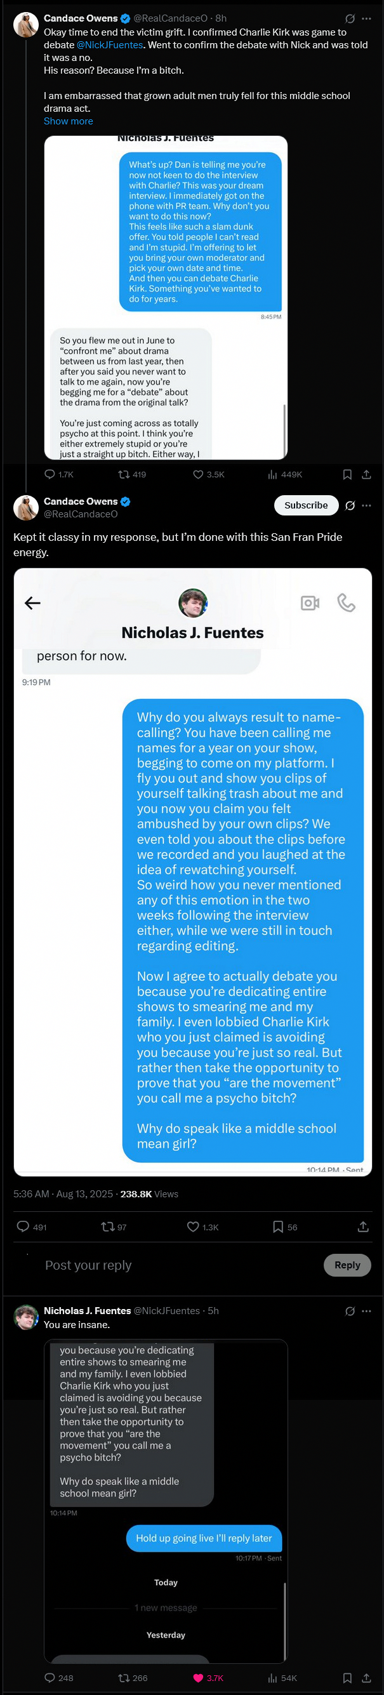The image size is (384, 1695).
Task: Open more options on the top post
Action: 366,18
